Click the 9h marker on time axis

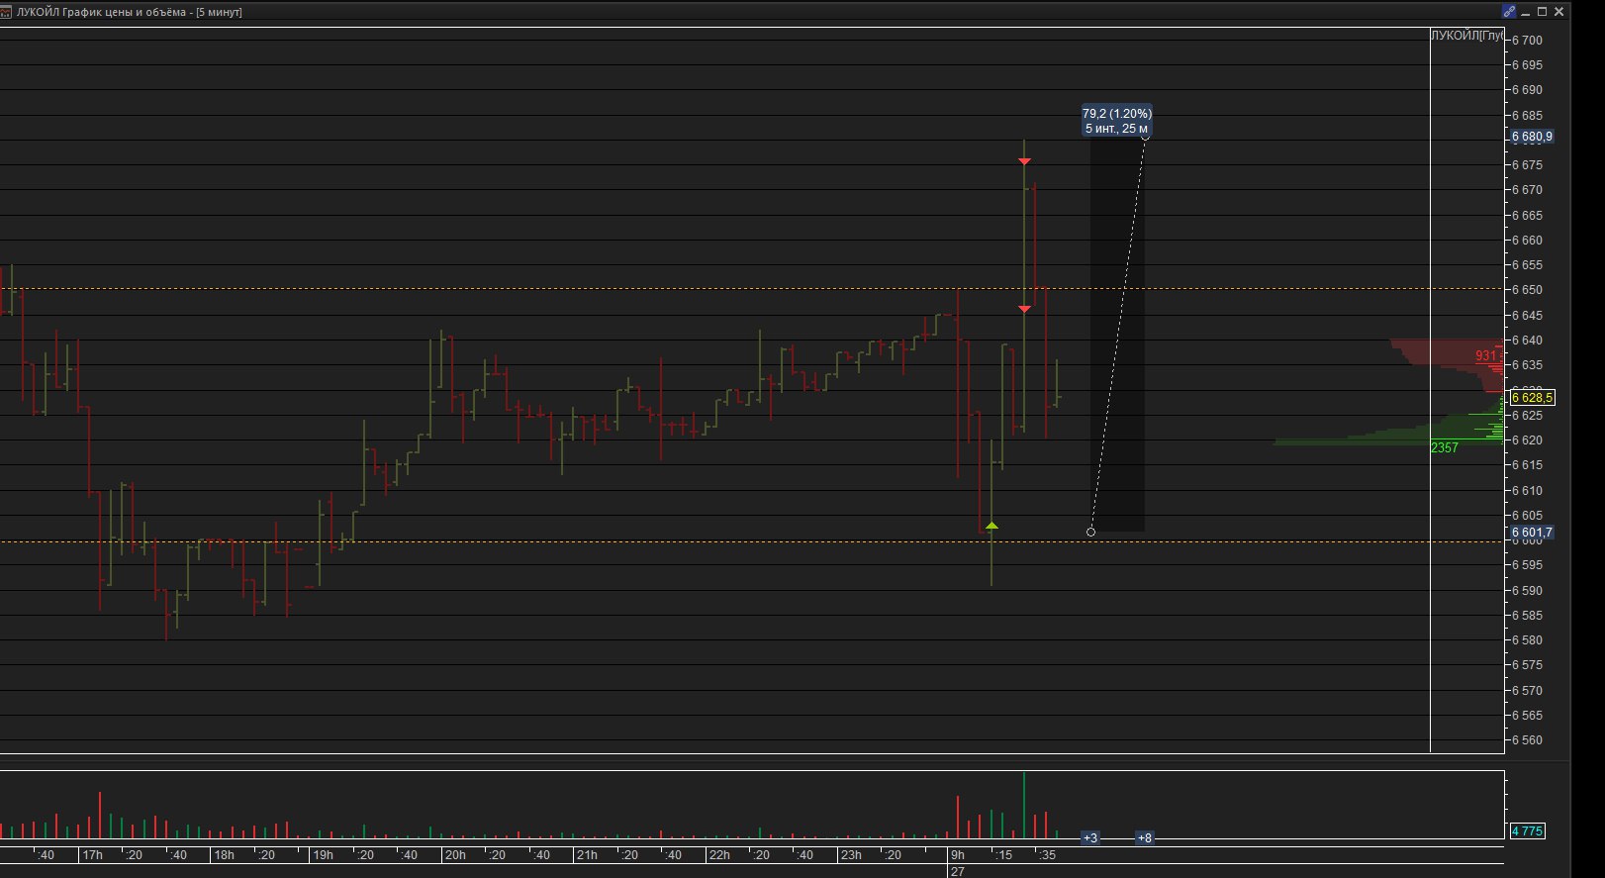(x=957, y=855)
